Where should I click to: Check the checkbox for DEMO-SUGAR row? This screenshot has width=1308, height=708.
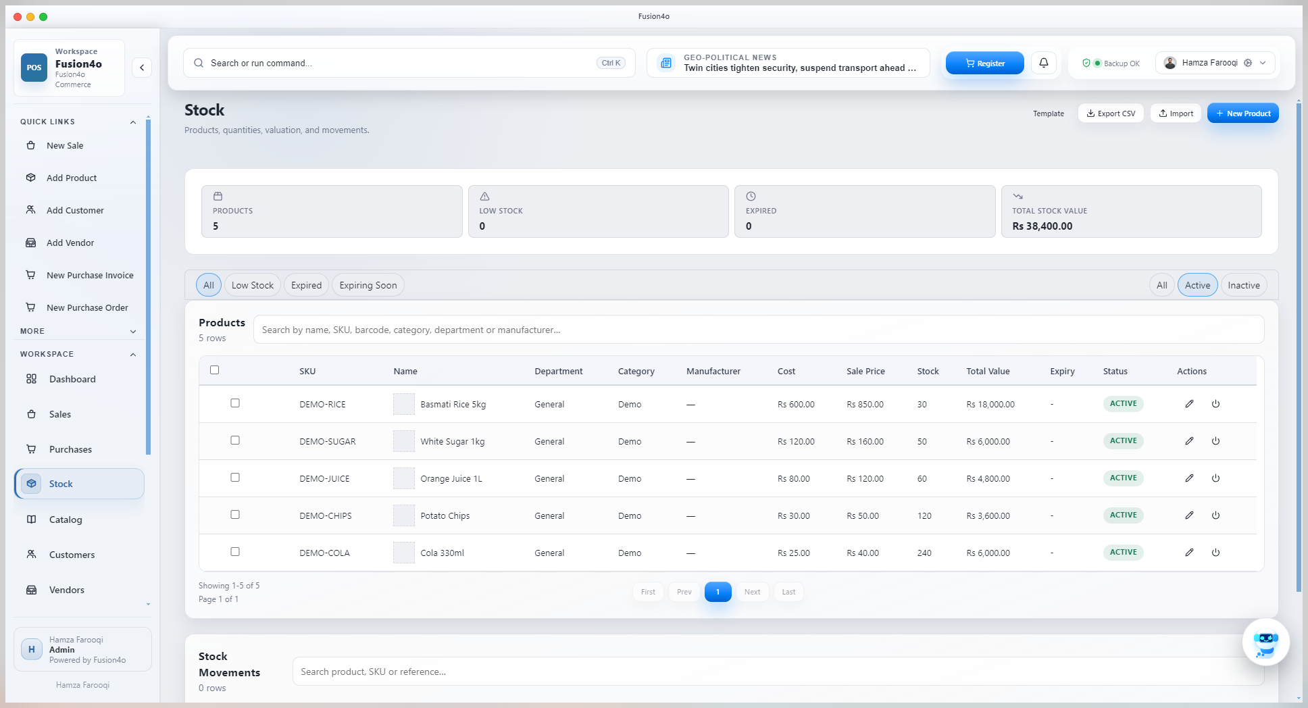235,440
